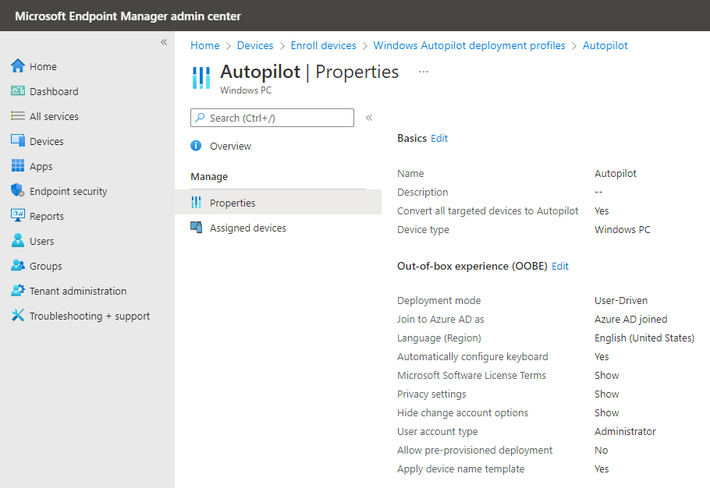The image size is (710, 488).
Task: Click Enroll devices breadcrumb link
Action: pyautogui.click(x=323, y=45)
